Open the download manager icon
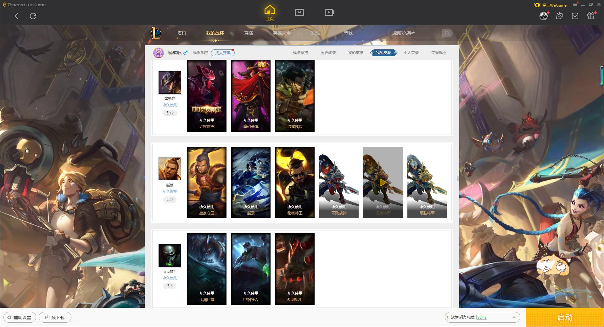The width and height of the screenshot is (604, 327). 575,16
